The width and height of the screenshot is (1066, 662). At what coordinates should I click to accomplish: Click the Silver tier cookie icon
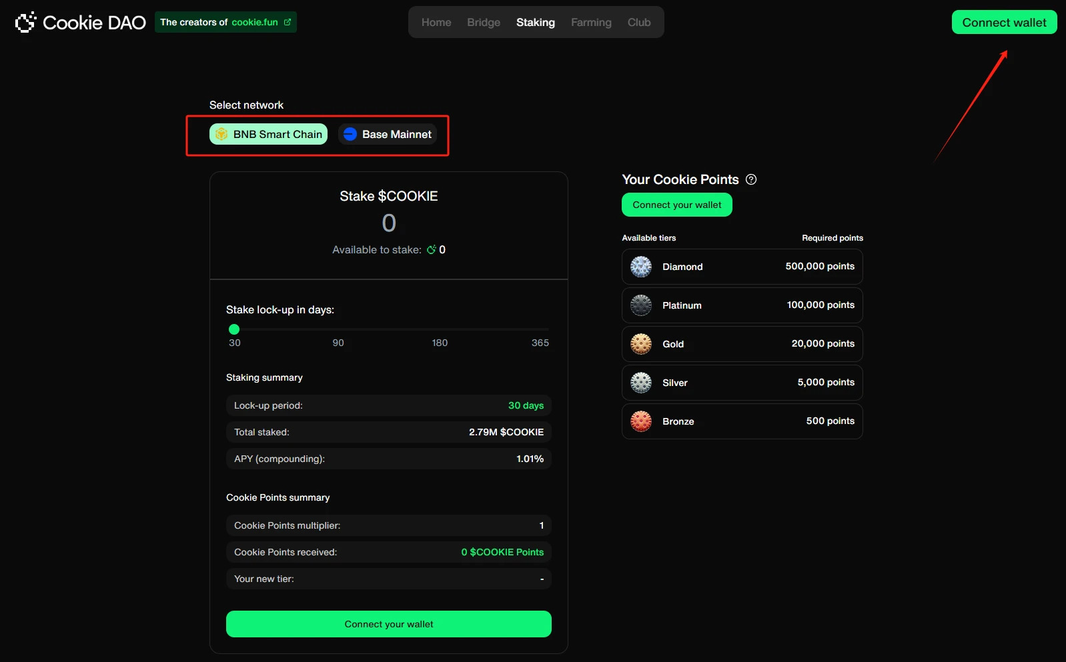pos(641,383)
